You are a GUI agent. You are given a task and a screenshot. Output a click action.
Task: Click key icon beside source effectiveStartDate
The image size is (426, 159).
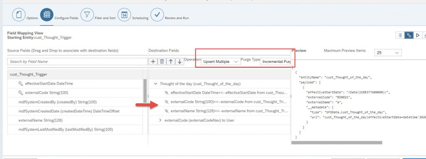point(21,84)
